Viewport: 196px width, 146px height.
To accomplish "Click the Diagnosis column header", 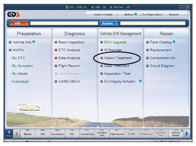I will 75,34.
